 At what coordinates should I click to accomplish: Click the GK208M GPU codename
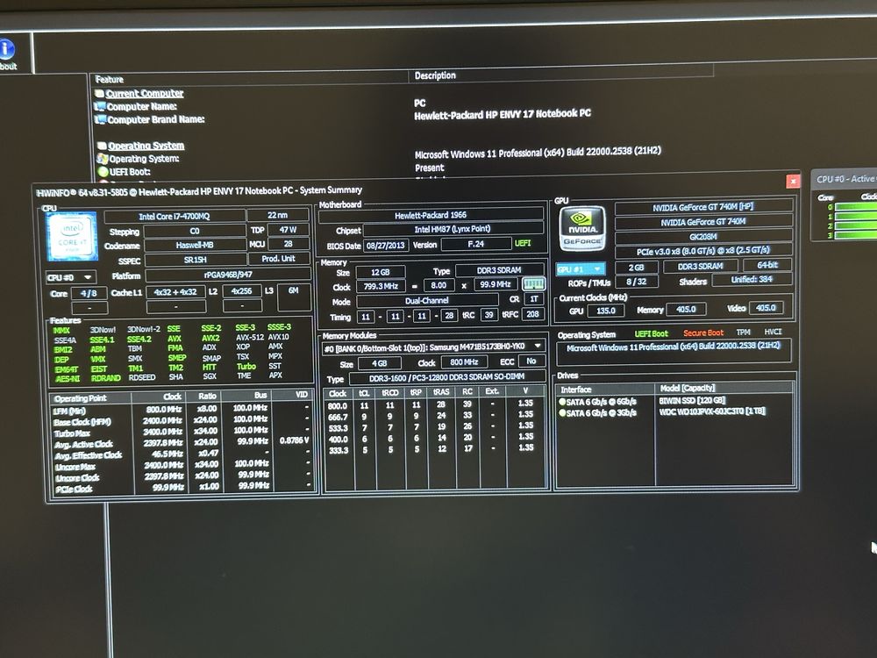(703, 237)
